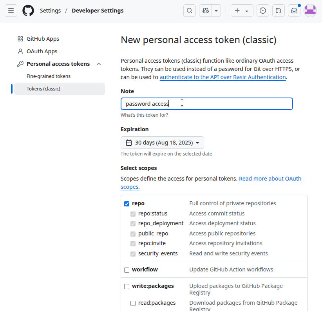
Task: Open GitHub Copilot chat icon
Action: click(205, 11)
